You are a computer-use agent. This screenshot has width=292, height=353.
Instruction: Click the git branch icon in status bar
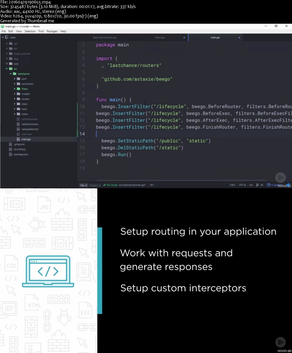tap(257, 185)
